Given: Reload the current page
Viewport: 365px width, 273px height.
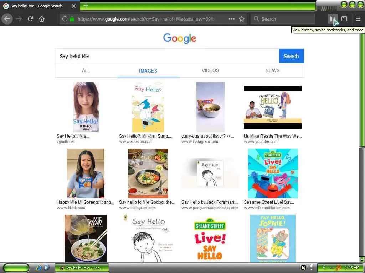Looking at the screenshot, I should point(30,19).
